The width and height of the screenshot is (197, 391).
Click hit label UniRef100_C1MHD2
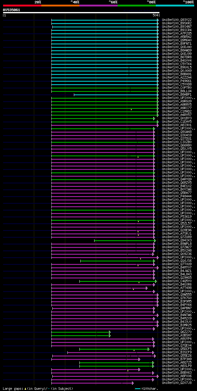click(177, 111)
